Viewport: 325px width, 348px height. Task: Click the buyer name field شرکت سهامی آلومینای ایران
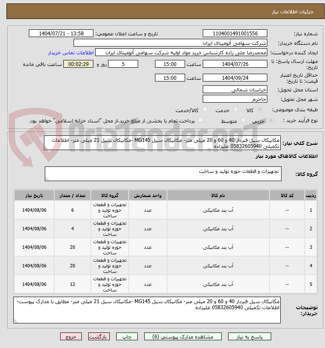170,43
